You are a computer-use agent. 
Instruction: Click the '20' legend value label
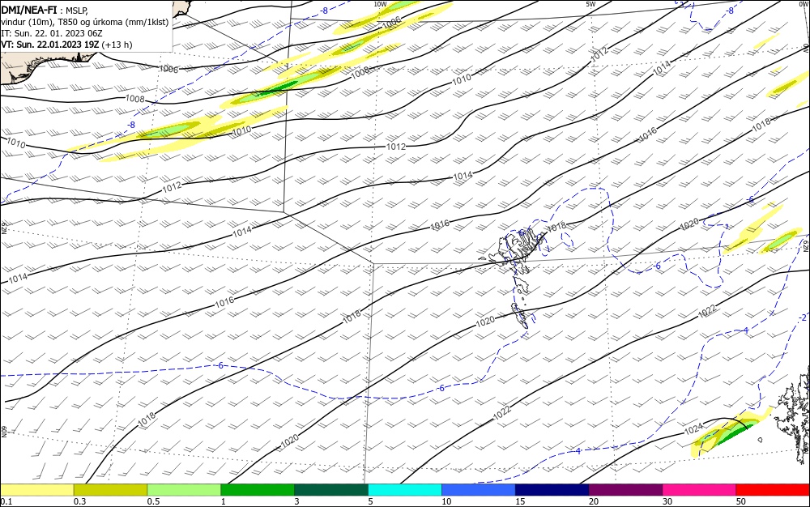click(x=594, y=502)
